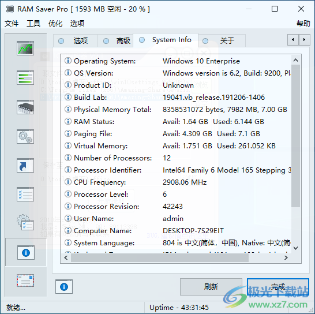
Task: Click info icon next to Build Lab
Action: coord(68,97)
